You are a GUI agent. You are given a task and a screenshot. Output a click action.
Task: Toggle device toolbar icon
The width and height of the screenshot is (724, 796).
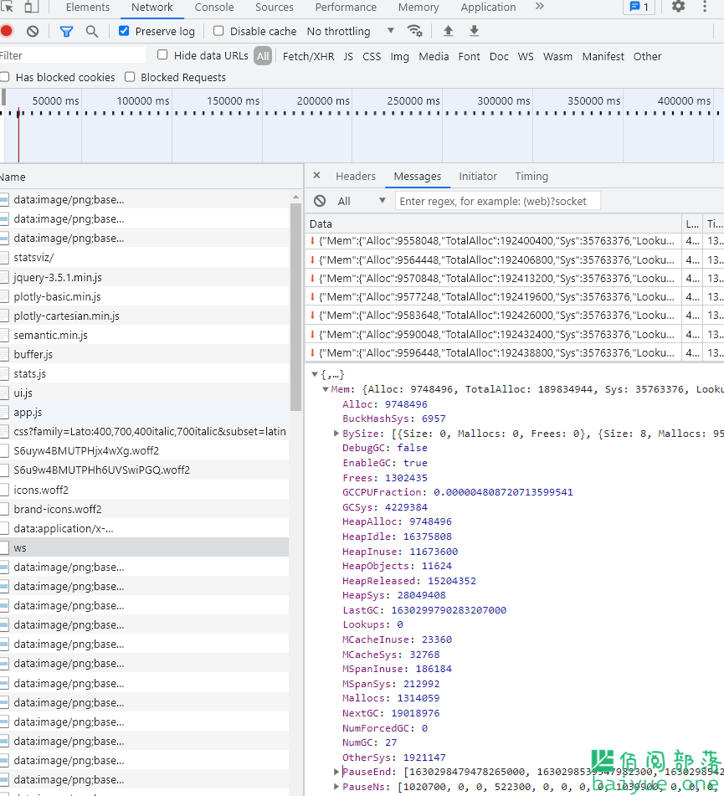(32, 7)
